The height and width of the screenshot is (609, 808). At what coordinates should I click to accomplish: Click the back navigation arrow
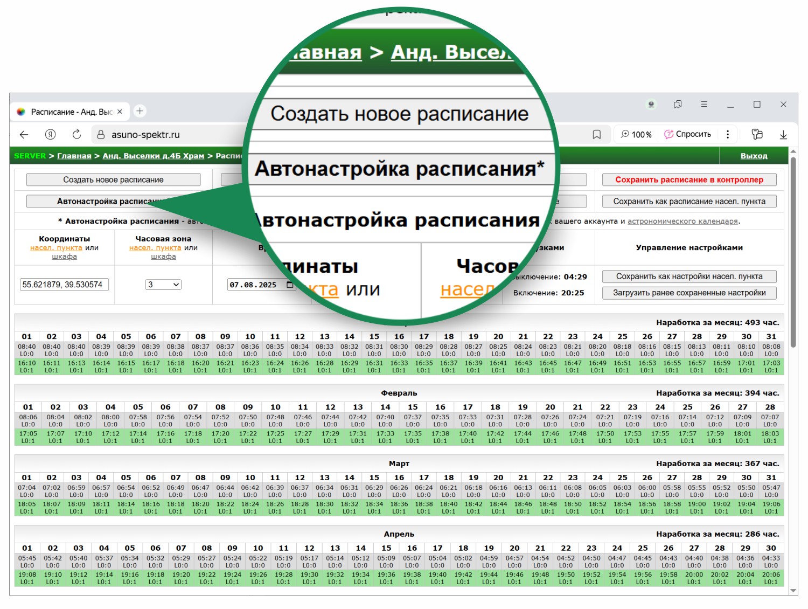(24, 134)
